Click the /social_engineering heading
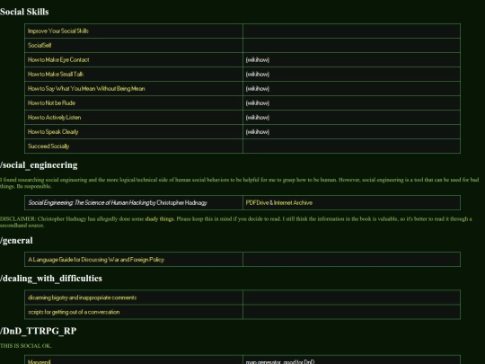 click(39, 165)
